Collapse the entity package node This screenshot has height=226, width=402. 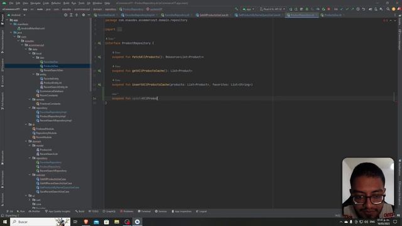33,74
